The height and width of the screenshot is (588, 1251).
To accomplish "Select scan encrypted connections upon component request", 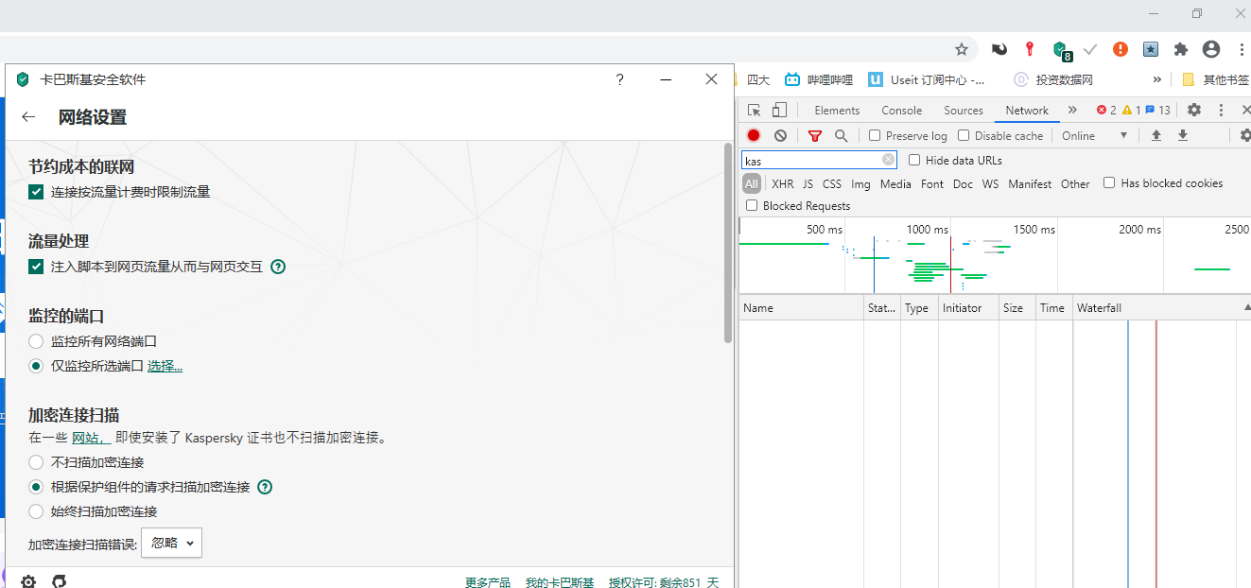I will click(x=36, y=487).
